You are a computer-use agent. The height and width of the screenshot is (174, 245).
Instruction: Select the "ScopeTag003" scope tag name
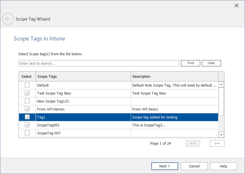coord(48,125)
